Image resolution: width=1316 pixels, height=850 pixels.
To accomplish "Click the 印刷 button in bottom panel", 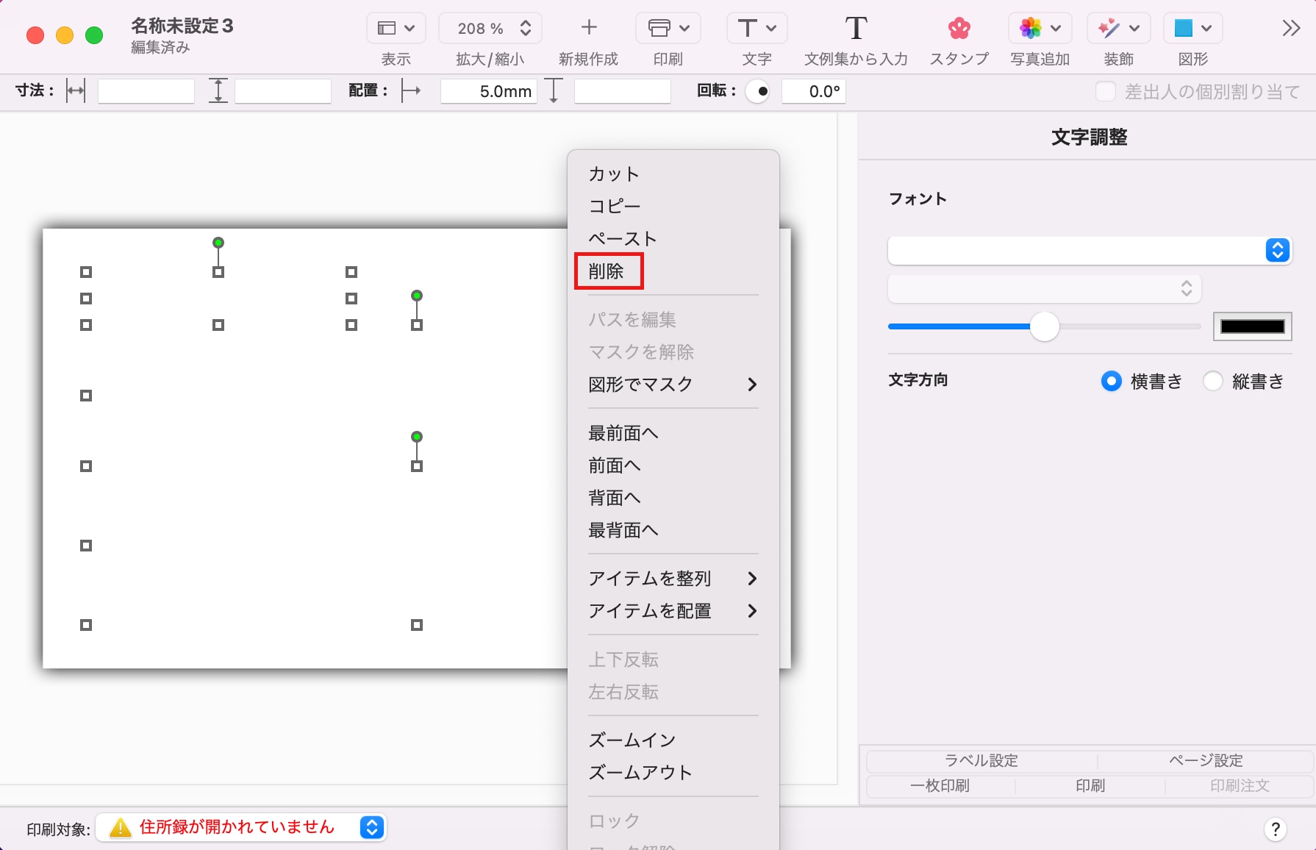I will [x=1090, y=785].
